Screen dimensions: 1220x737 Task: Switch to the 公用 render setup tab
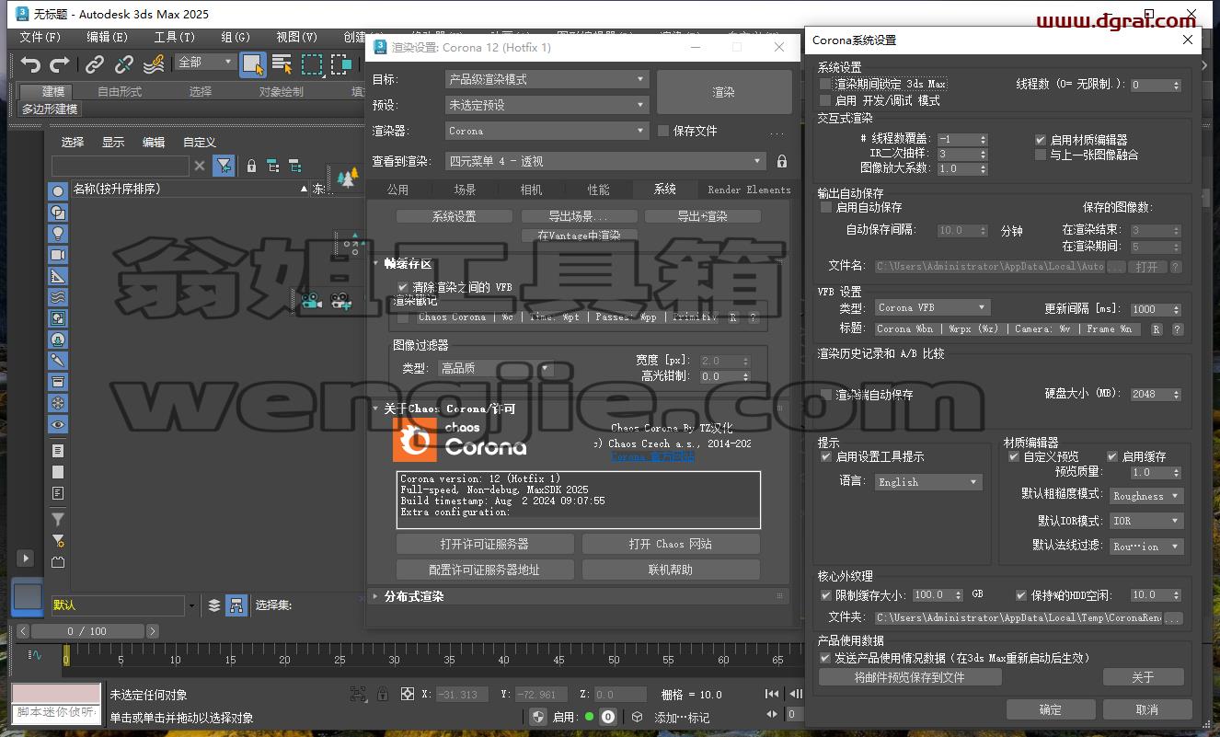(x=397, y=190)
